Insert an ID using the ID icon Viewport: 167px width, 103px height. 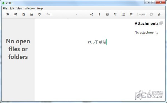(123, 14)
